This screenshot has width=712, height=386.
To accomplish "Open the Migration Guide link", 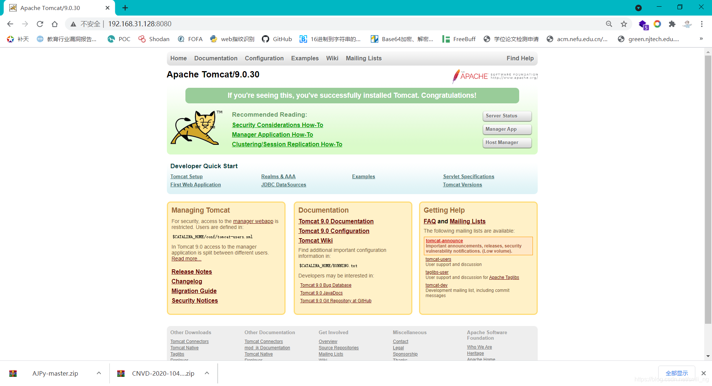I will pos(194,291).
